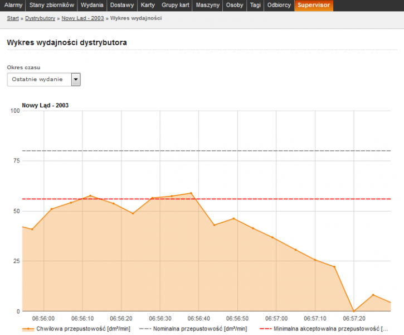Open the Stany zbiorników tab
The height and width of the screenshot is (335, 404).
tap(51, 5)
